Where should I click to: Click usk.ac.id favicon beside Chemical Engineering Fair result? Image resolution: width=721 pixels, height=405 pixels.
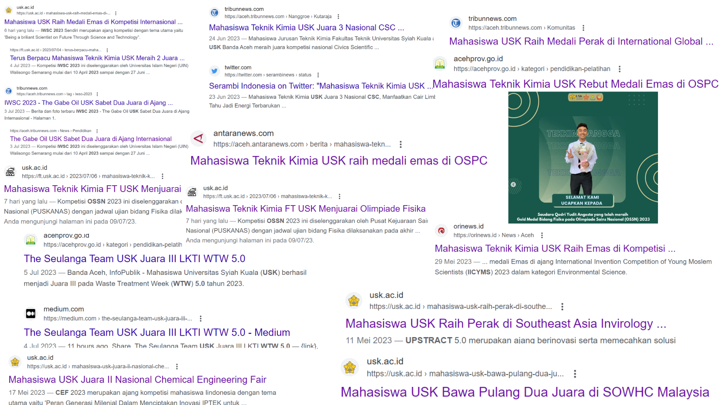15,362
